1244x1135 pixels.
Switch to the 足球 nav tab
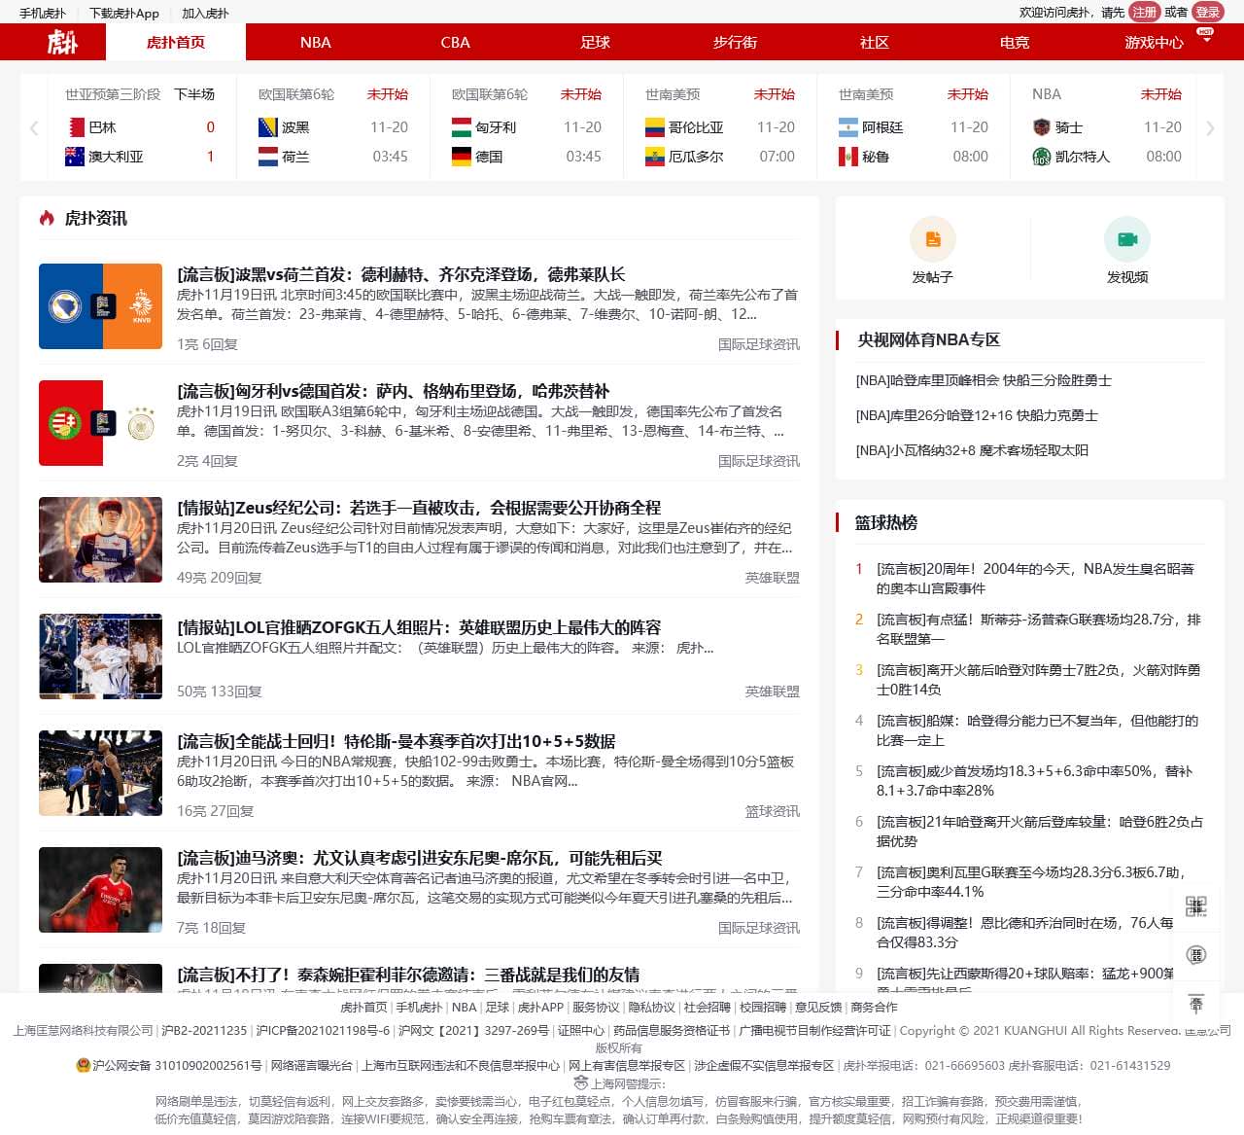coord(595,42)
